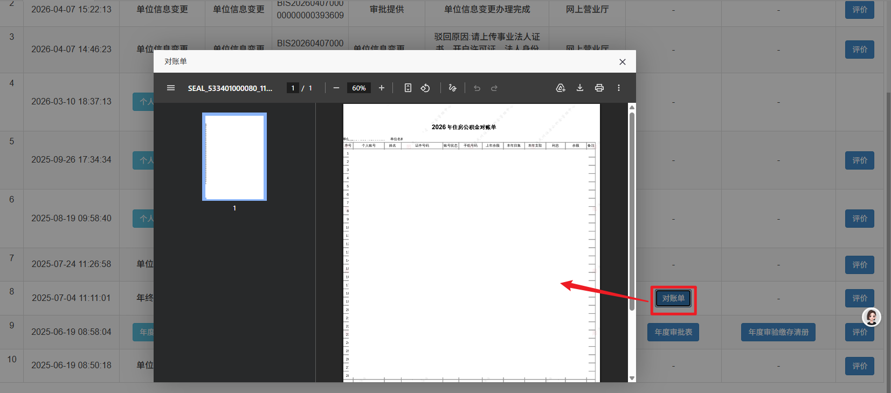
Task: Edit the 60% zoom level field
Action: pyautogui.click(x=359, y=88)
